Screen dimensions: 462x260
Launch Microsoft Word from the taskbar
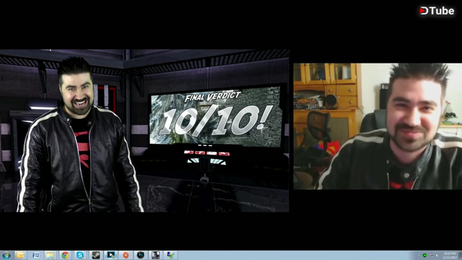coord(36,255)
